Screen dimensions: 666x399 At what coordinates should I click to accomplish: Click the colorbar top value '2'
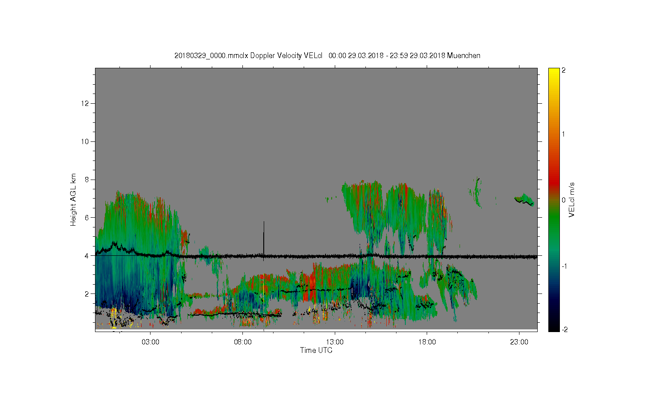point(563,70)
